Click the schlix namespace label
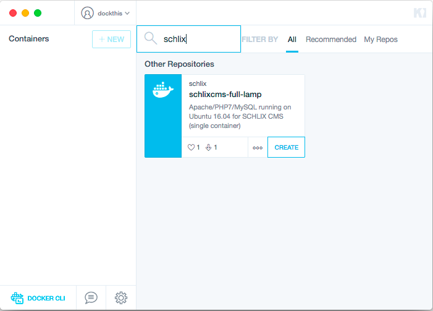 click(198, 83)
